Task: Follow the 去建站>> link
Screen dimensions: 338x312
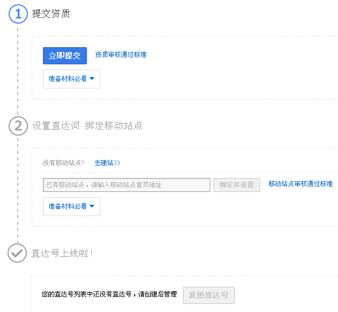Action: (107, 163)
